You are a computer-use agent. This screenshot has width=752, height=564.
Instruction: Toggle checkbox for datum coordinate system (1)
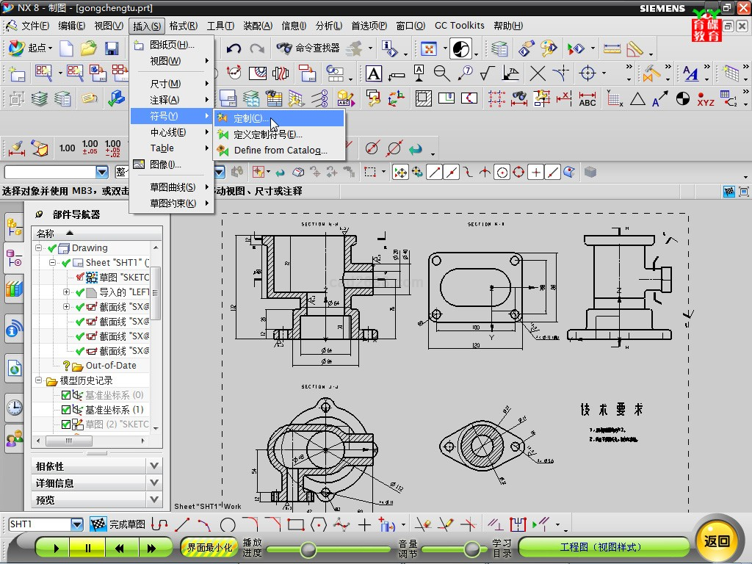(x=66, y=410)
